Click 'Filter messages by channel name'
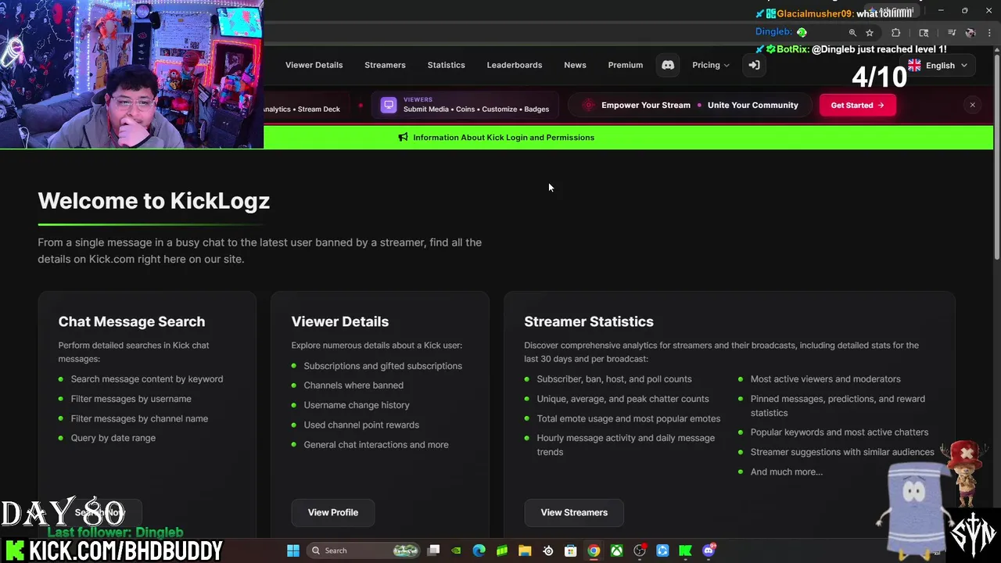The image size is (1001, 563). click(139, 418)
